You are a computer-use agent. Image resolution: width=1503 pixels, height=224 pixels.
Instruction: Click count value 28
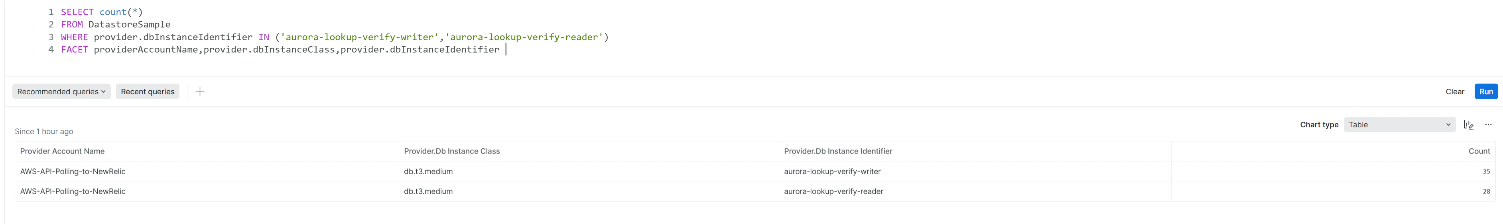[x=1486, y=191]
